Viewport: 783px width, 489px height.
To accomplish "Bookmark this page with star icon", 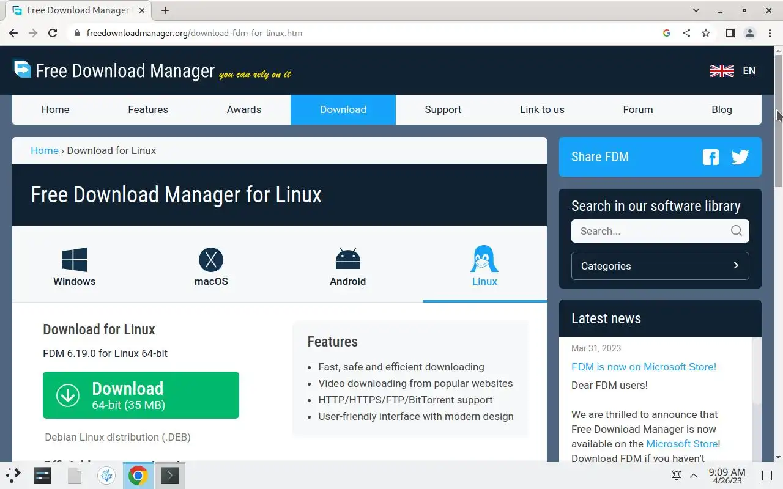I will coord(706,33).
